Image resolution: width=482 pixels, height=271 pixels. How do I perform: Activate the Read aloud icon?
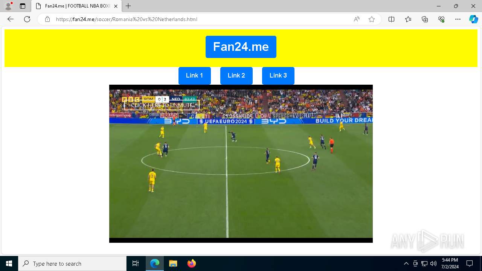[x=357, y=19]
